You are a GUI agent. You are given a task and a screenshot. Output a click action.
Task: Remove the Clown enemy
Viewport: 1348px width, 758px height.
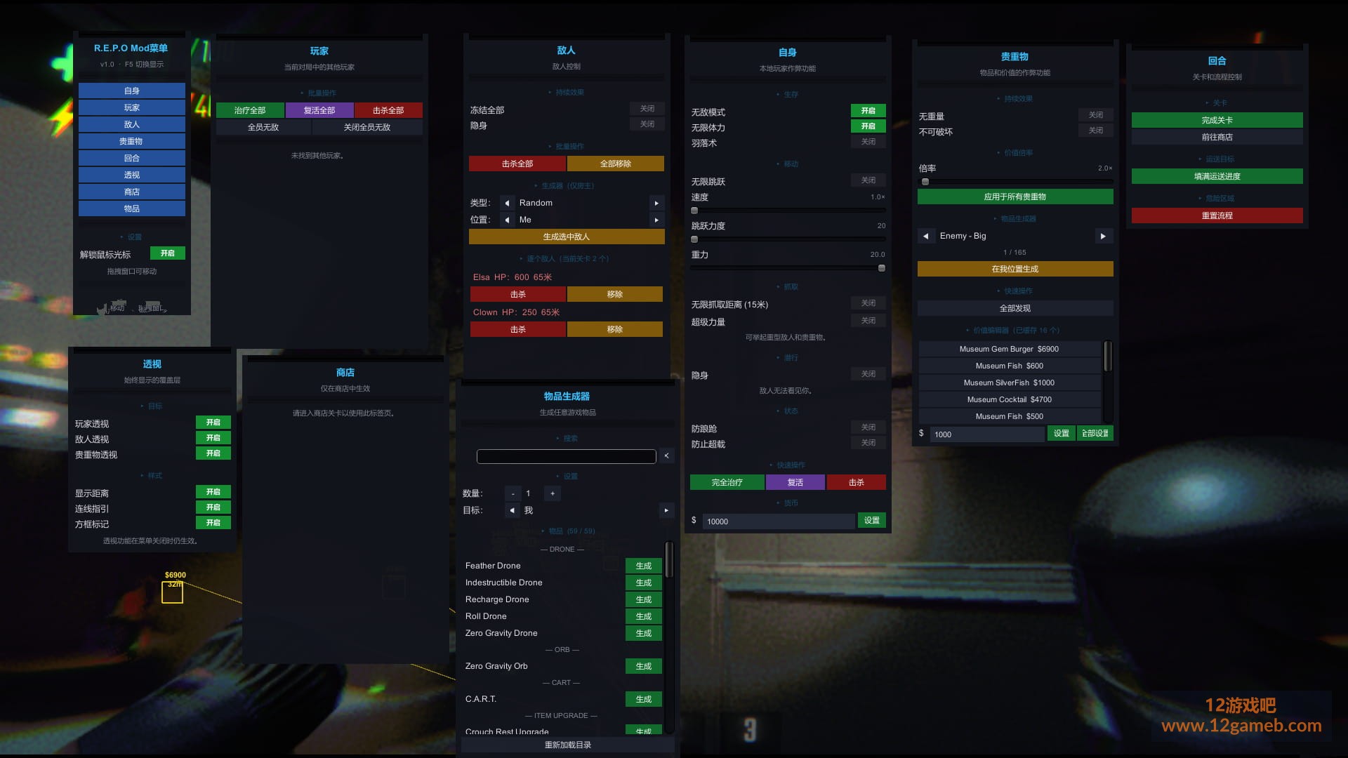coord(615,329)
